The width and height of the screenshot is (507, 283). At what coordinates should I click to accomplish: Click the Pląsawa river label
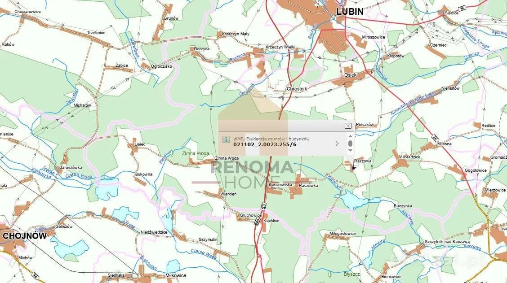pyautogui.click(x=165, y=157)
